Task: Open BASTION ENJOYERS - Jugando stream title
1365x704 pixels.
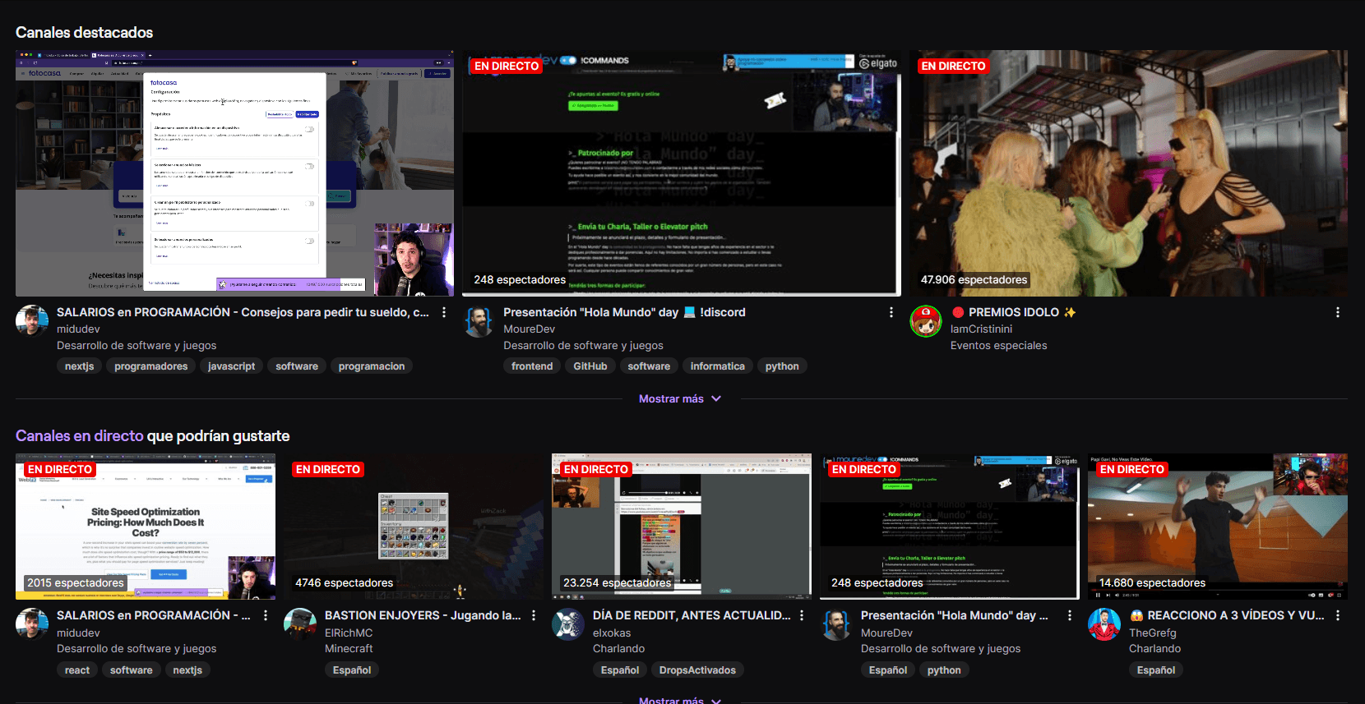Action: click(423, 615)
